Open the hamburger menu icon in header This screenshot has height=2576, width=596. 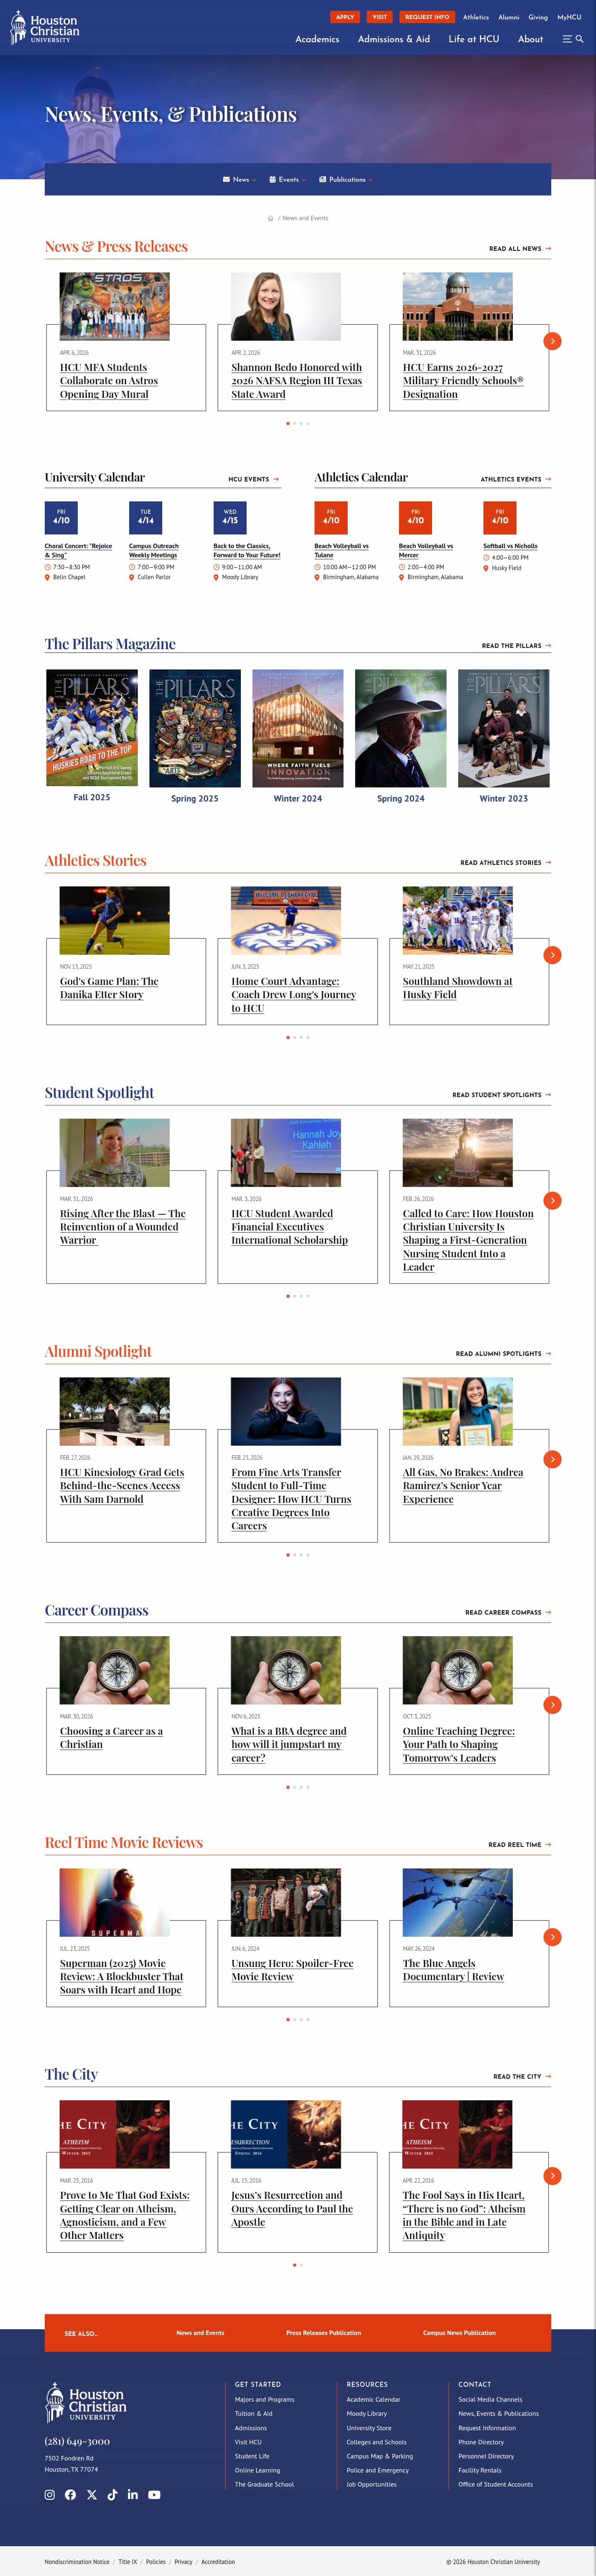[x=567, y=39]
